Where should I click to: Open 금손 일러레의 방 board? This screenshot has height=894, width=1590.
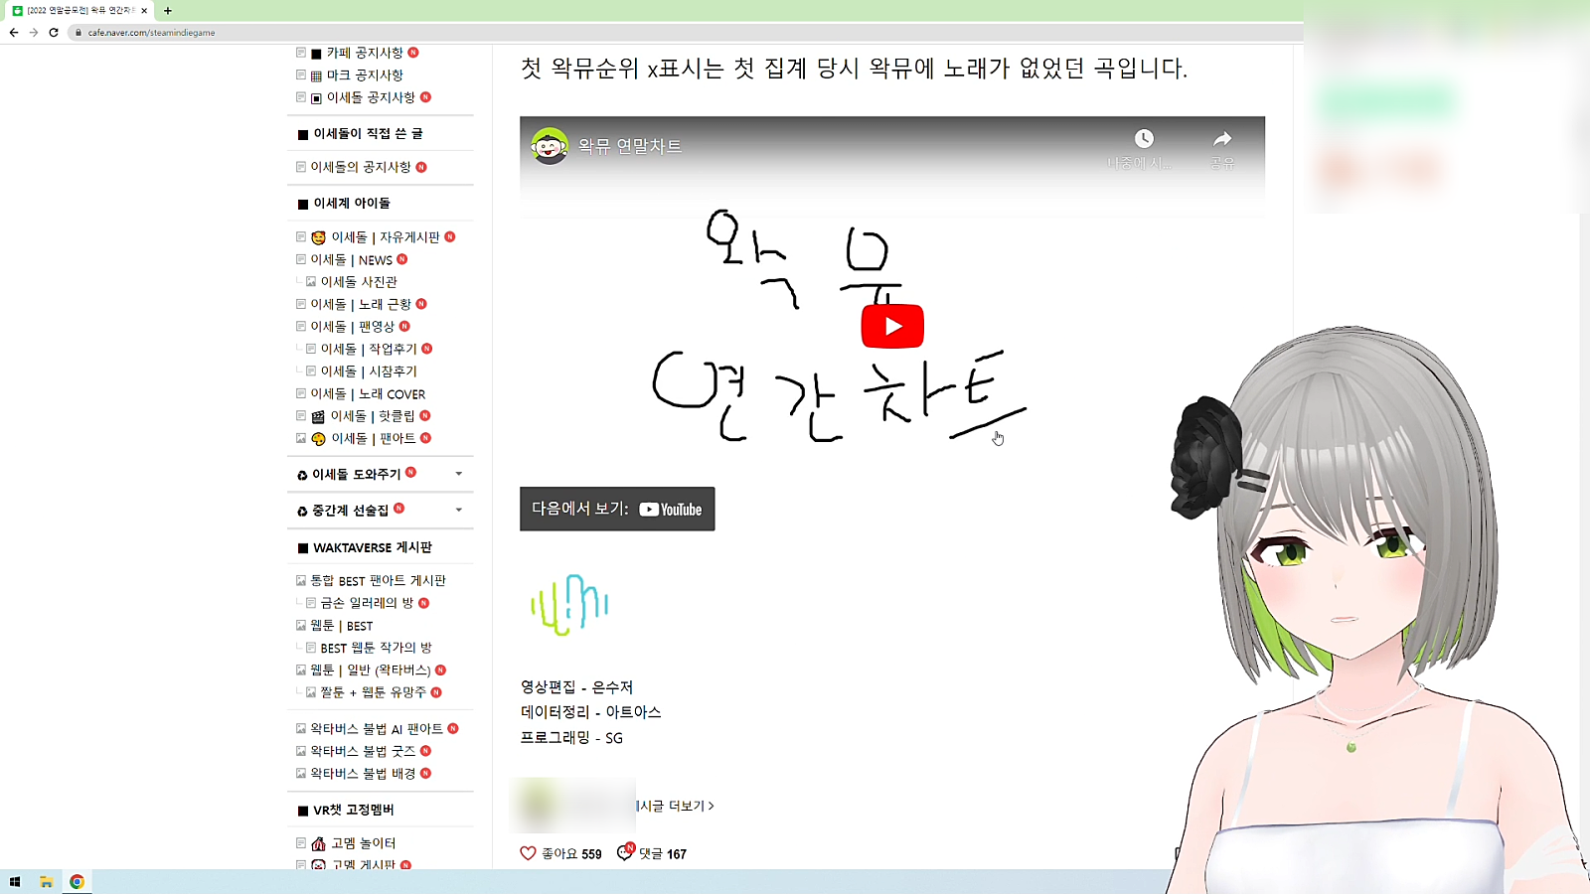[x=367, y=603]
